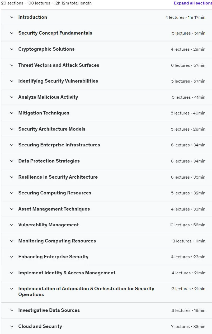Expand Mitigation Techniques chevron icon
This screenshot has width=212, height=334.
point(12,113)
